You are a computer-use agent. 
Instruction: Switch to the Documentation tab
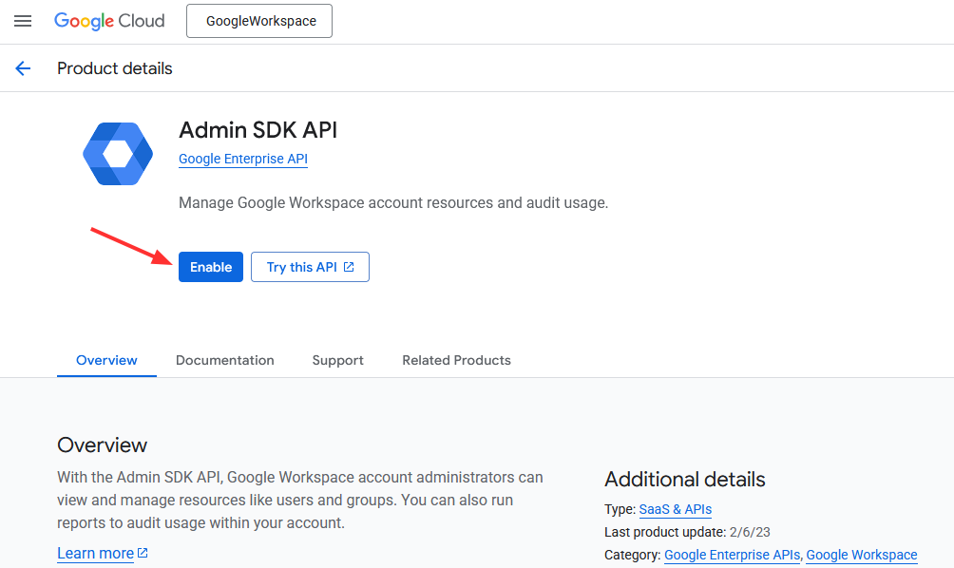click(x=225, y=360)
